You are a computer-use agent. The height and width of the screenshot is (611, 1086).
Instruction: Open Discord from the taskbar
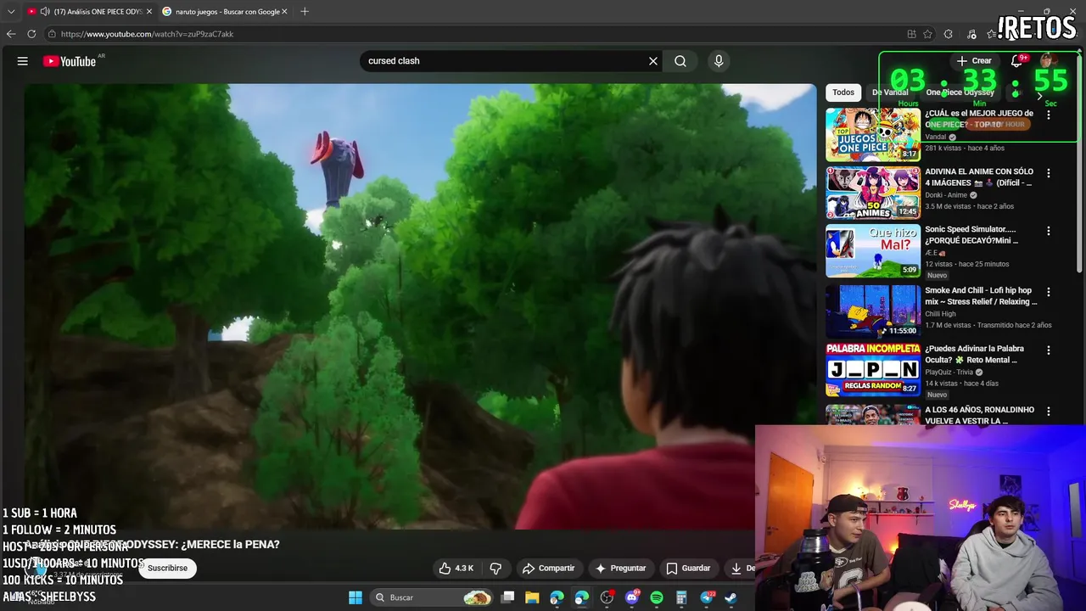[632, 597]
